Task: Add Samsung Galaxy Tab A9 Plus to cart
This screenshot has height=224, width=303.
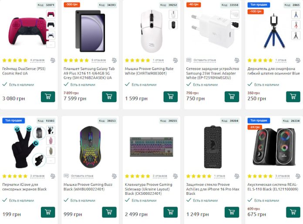Action: [x=109, y=97]
